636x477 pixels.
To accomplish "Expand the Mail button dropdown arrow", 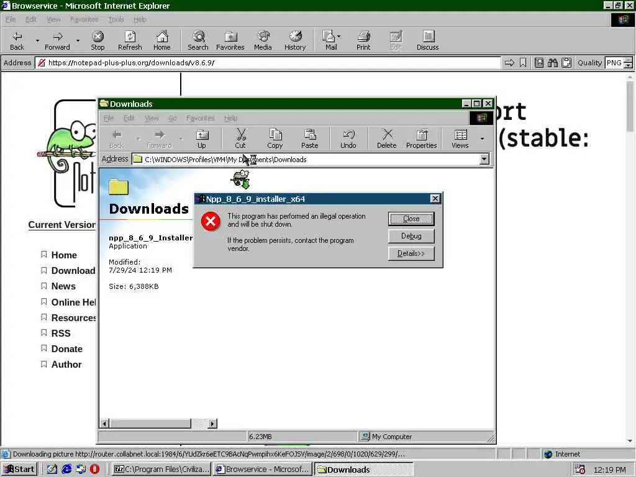I will tap(339, 37).
